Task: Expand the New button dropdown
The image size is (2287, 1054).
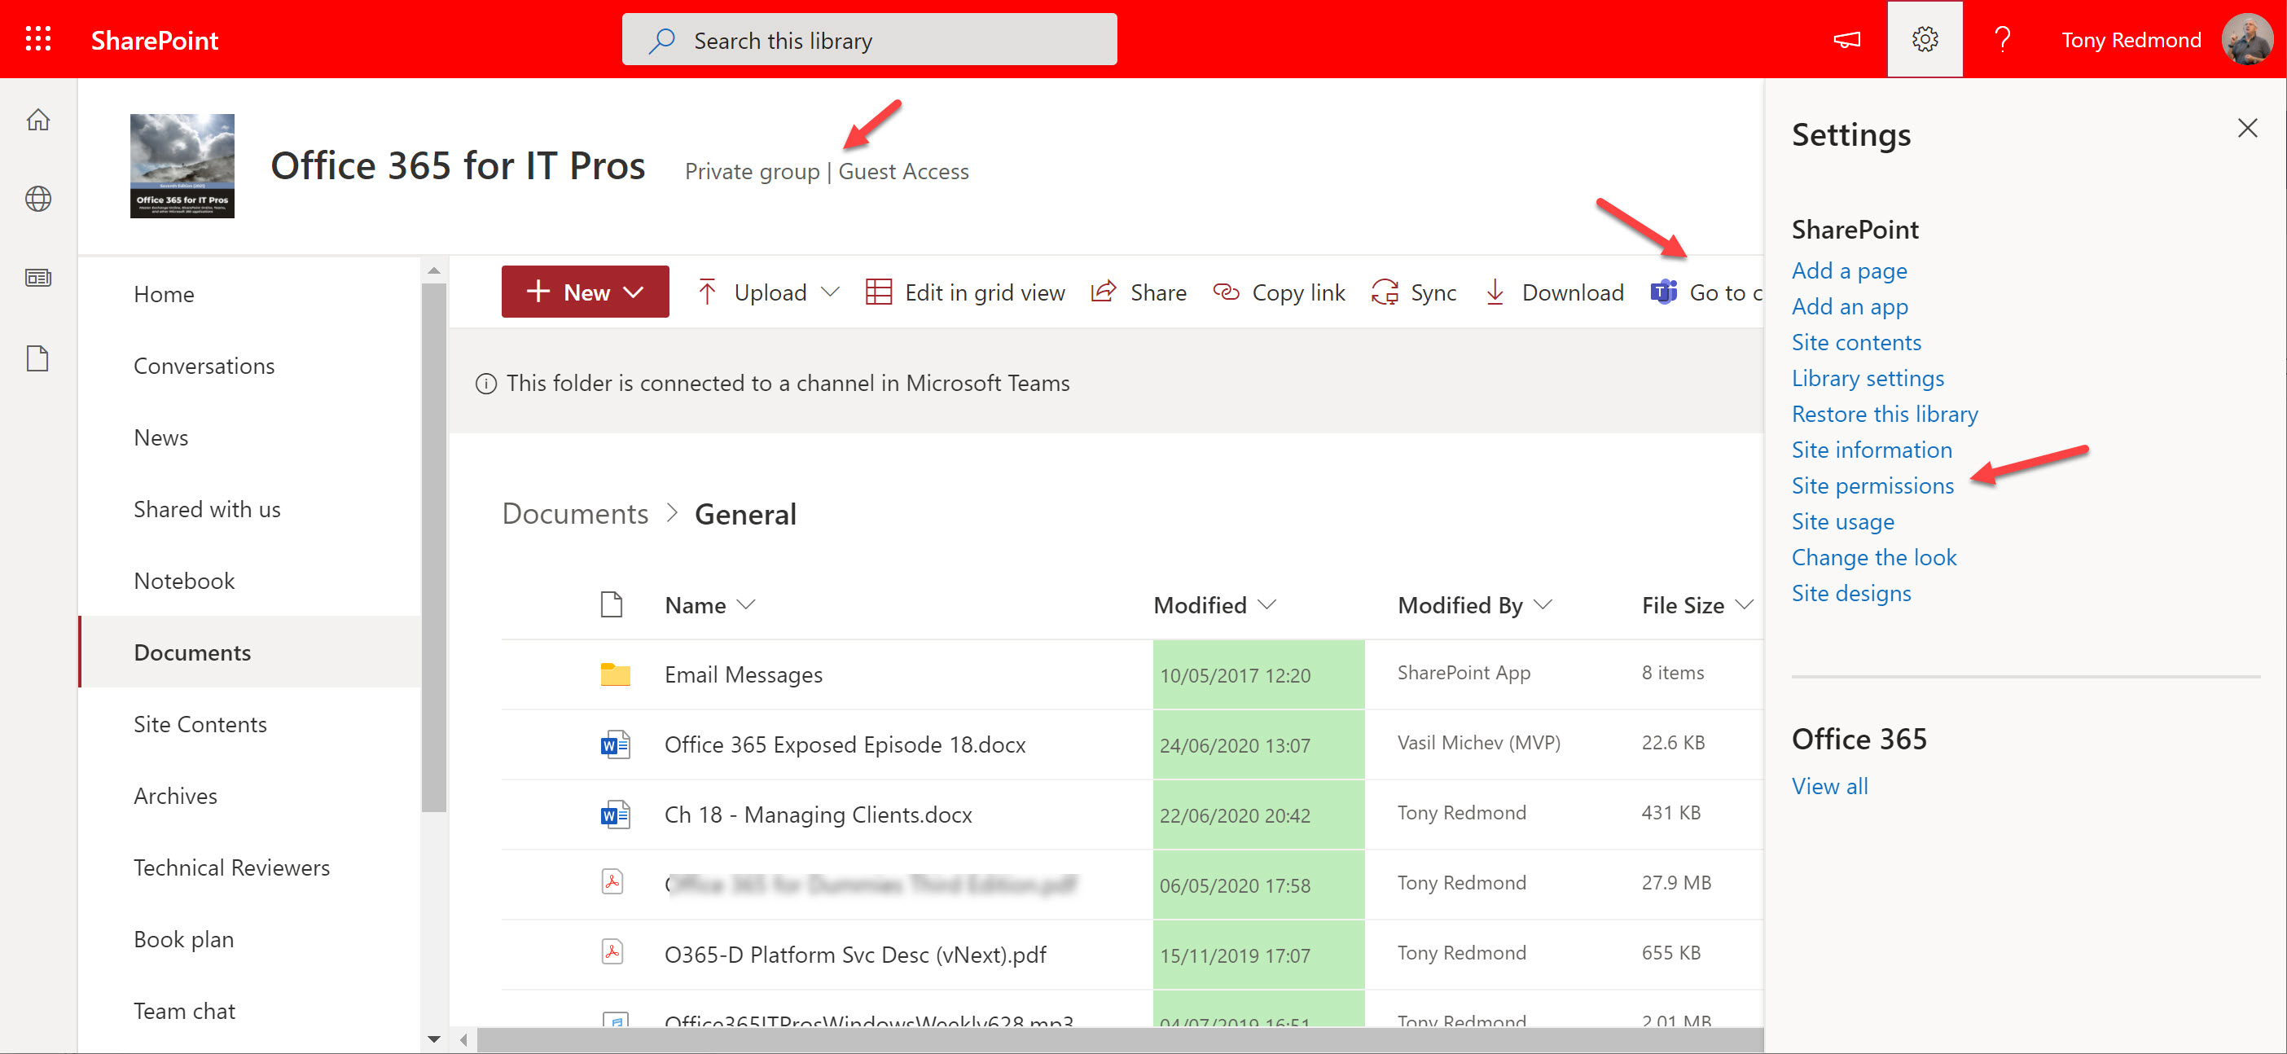Action: coord(633,292)
